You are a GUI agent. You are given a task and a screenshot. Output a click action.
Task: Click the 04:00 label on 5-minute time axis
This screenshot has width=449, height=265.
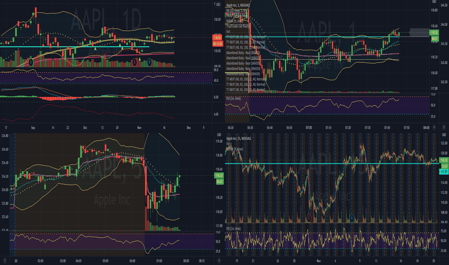pyautogui.click(x=79, y=261)
